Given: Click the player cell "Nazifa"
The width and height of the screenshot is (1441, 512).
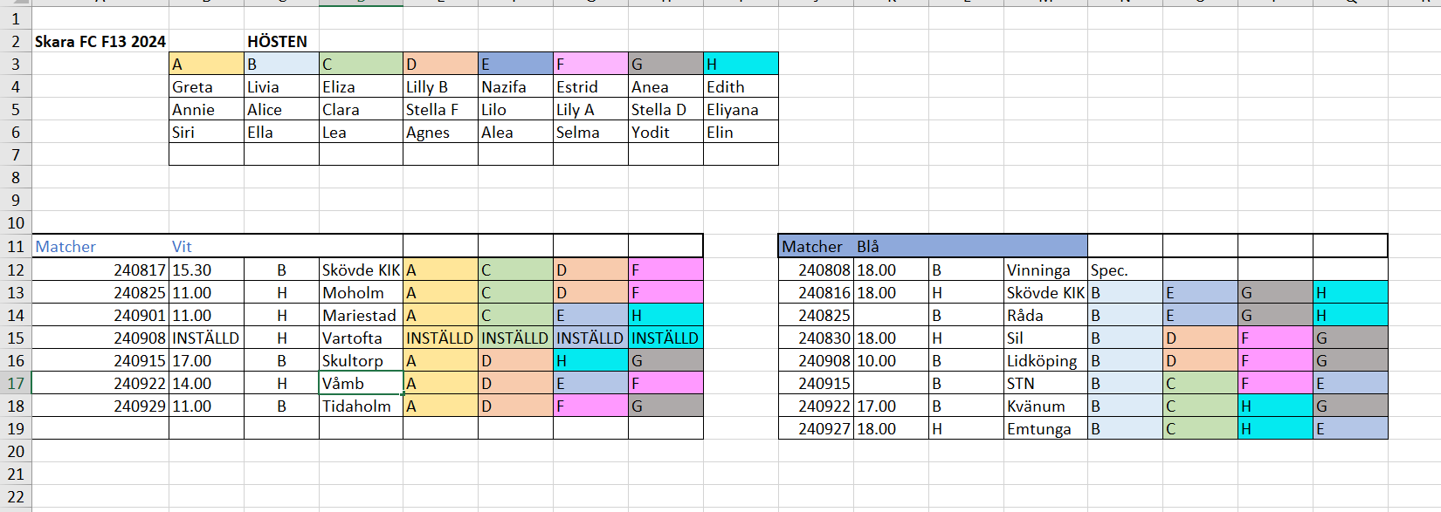Looking at the screenshot, I should (x=514, y=87).
